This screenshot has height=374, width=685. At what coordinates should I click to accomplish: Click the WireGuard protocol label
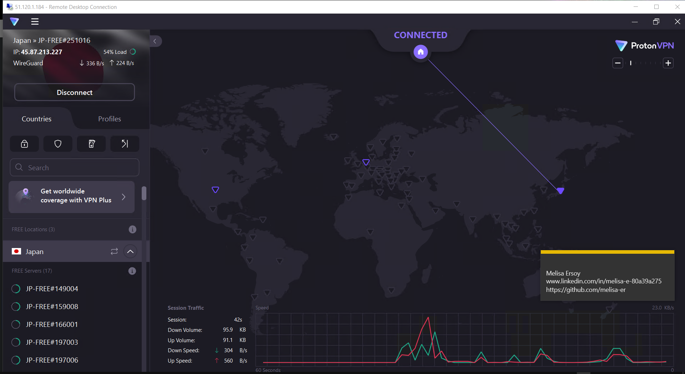(x=28, y=63)
